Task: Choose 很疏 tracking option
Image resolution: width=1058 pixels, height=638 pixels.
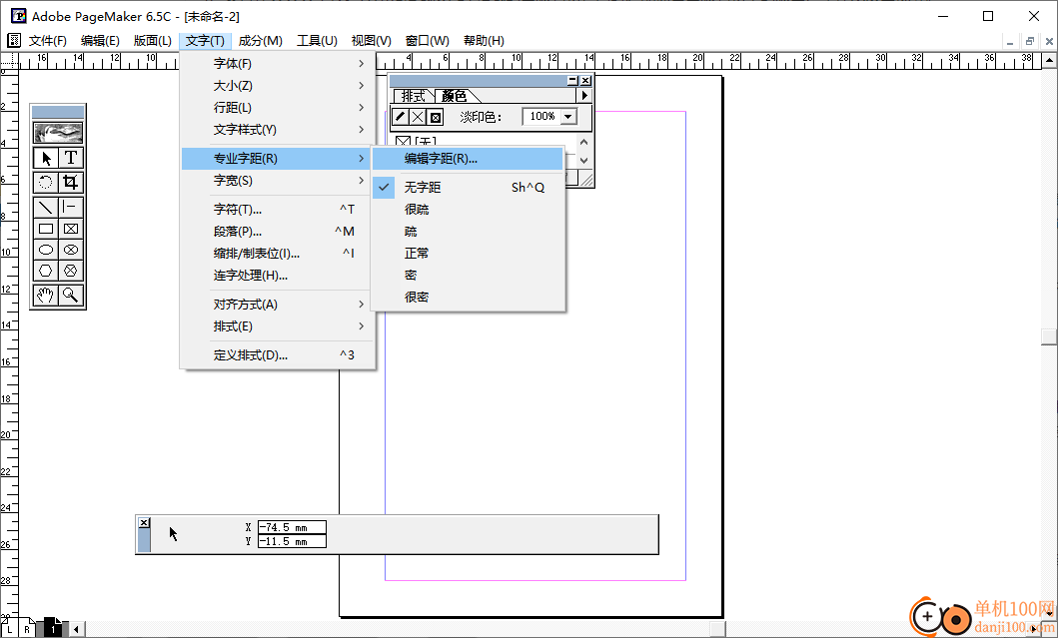Action: pos(468,209)
